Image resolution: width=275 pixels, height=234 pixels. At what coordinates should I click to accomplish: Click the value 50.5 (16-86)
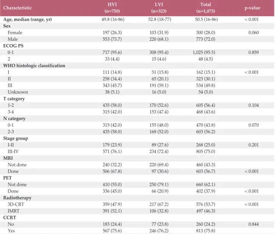pyautogui.click(x=206, y=19)
